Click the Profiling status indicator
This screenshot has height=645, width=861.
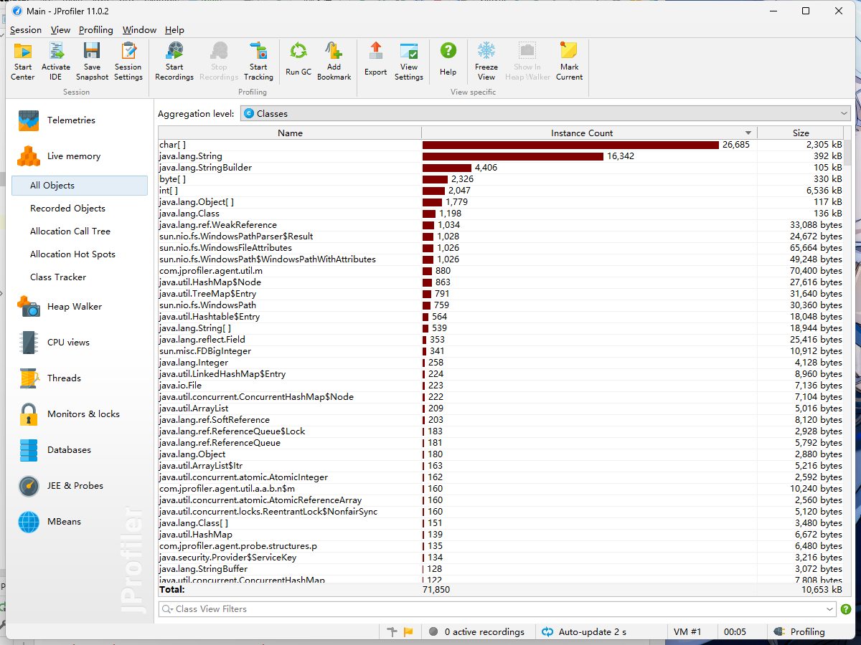(x=799, y=631)
